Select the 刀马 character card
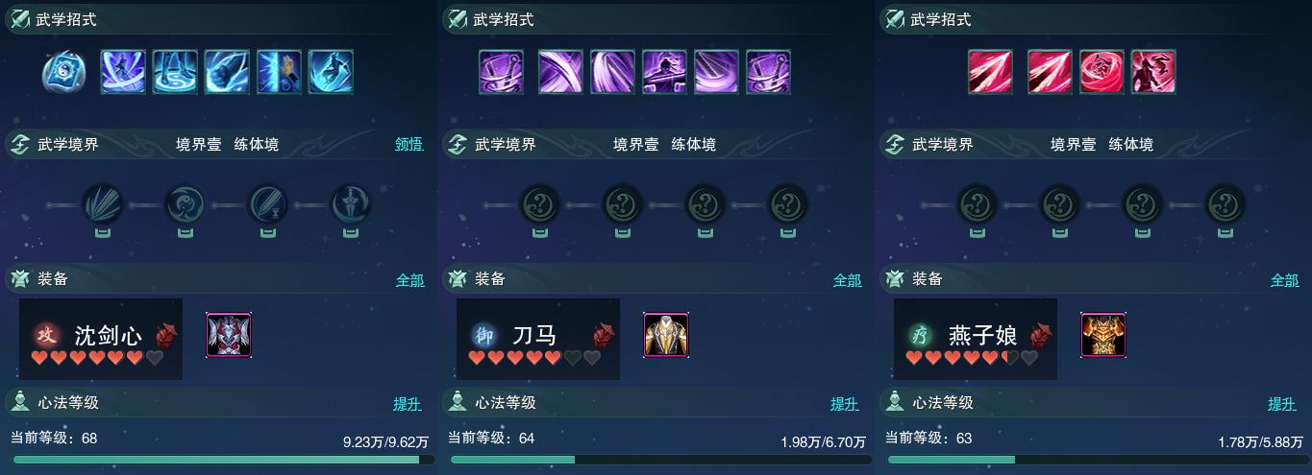Screen dimensions: 1312x475 [x=538, y=339]
